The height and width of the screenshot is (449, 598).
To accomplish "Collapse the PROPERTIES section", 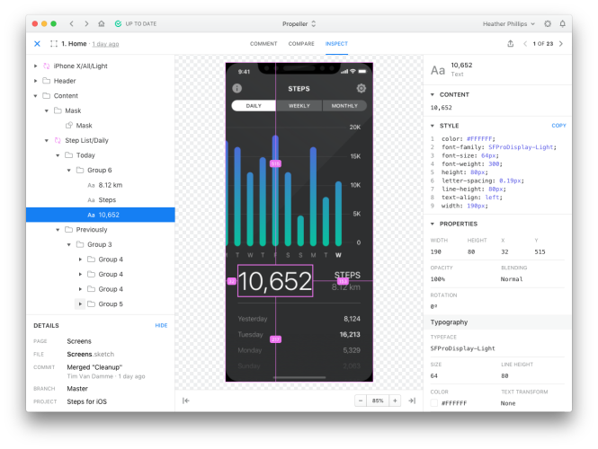I will tap(433, 224).
